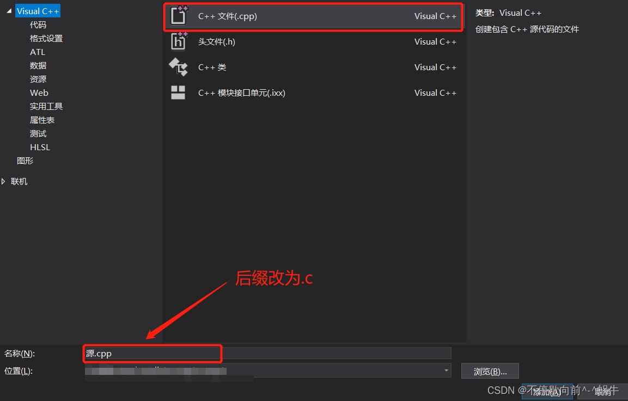Click the 浏览(B) browse button
628x401 pixels.
point(489,371)
